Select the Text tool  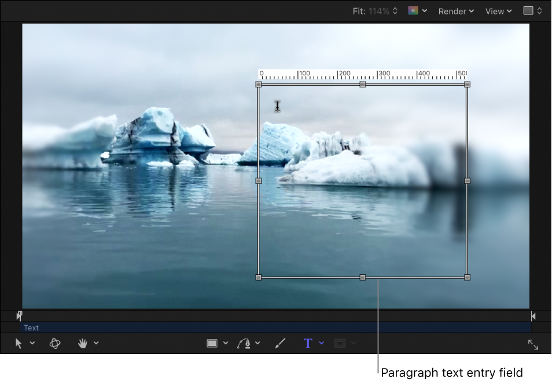pyautogui.click(x=307, y=343)
